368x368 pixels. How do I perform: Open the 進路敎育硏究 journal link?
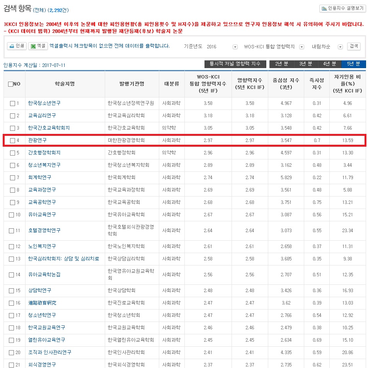tap(42, 303)
